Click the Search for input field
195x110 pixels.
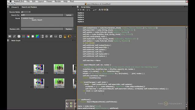42,15
